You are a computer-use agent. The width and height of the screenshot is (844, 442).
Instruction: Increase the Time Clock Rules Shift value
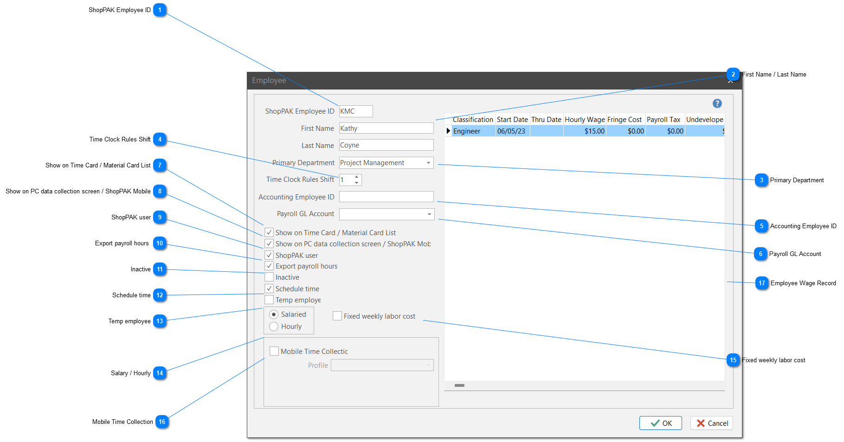pos(356,177)
